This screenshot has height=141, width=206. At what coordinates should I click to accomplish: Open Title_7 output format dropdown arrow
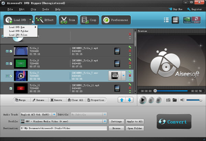pyautogui.click(x=124, y=75)
